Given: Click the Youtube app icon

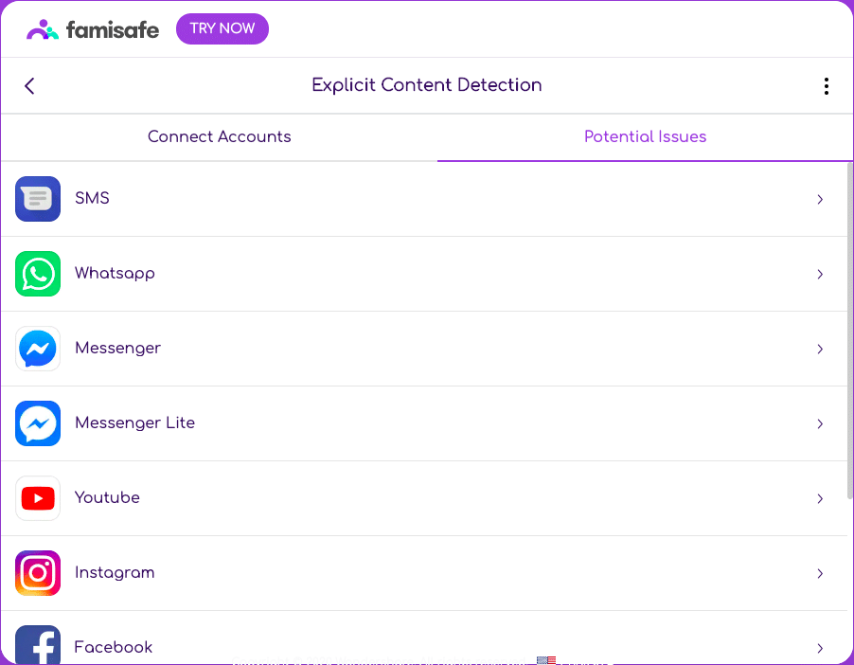Looking at the screenshot, I should pos(38,498).
